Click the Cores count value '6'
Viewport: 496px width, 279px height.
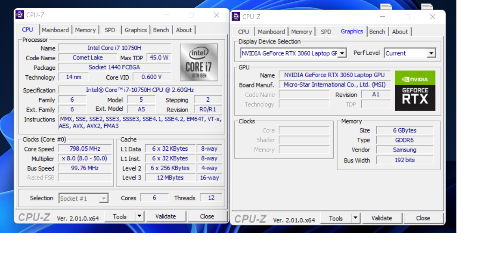pyautogui.click(x=155, y=198)
